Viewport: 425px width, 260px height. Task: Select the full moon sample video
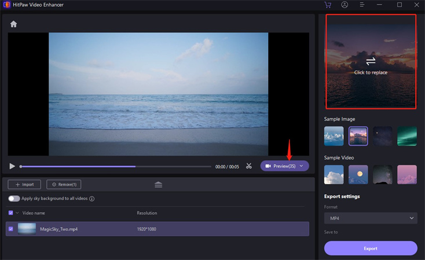pyautogui.click(x=358, y=174)
